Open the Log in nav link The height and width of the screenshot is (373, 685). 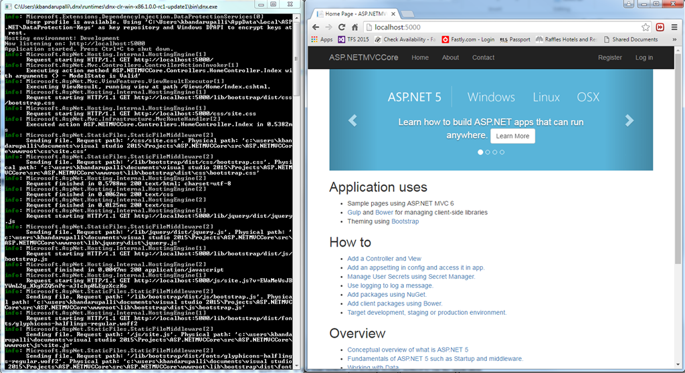[x=644, y=57]
